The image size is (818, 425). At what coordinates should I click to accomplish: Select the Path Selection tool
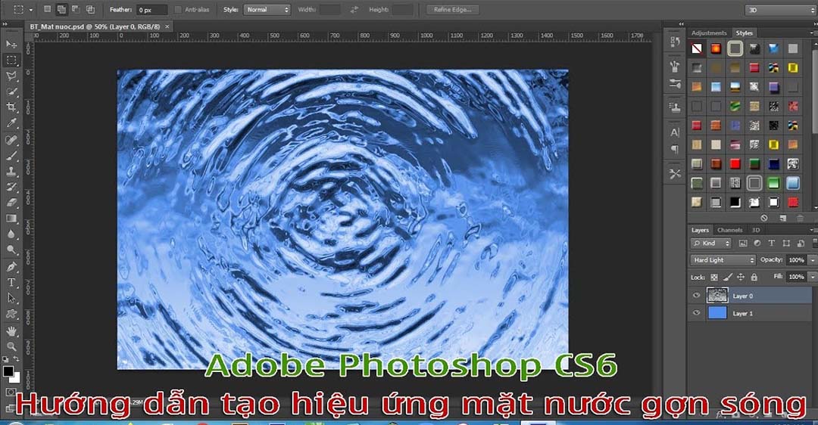pos(11,298)
